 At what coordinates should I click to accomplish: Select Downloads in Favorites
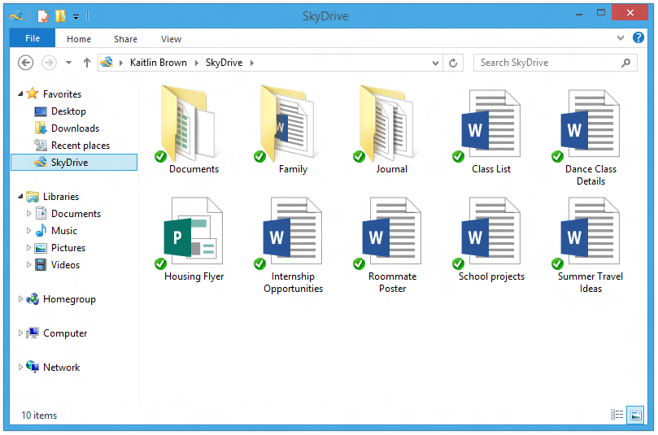click(x=75, y=128)
